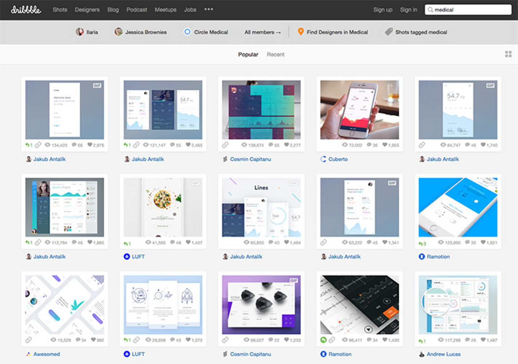518x364 pixels.
Task: Open the Andrew Lucas dashboard thumbnail
Action: (x=458, y=305)
